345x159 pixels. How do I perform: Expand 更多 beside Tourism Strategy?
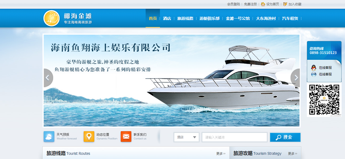(x=293, y=153)
